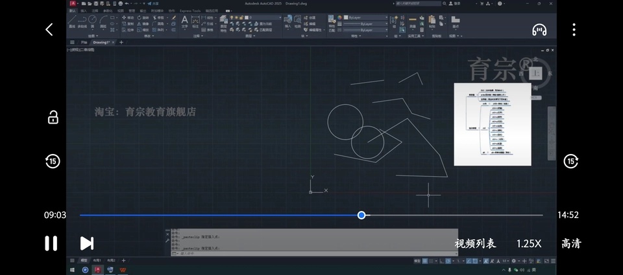
Task: Open the 1.25X playback speed selector
Action: coord(529,243)
